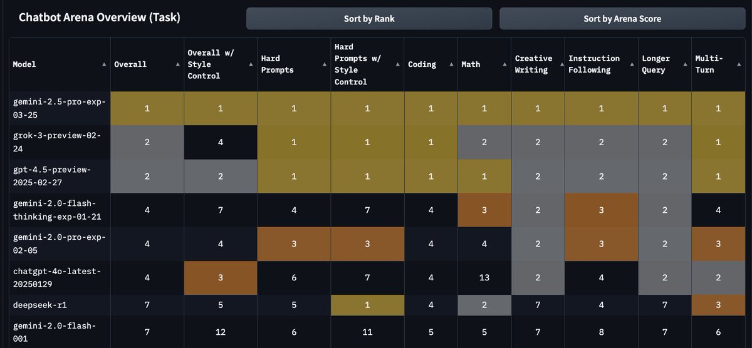752x348 pixels.
Task: Click gemini-2.0-flash-thinking Overall w/ Style Control cell 7
Action: coord(221,210)
